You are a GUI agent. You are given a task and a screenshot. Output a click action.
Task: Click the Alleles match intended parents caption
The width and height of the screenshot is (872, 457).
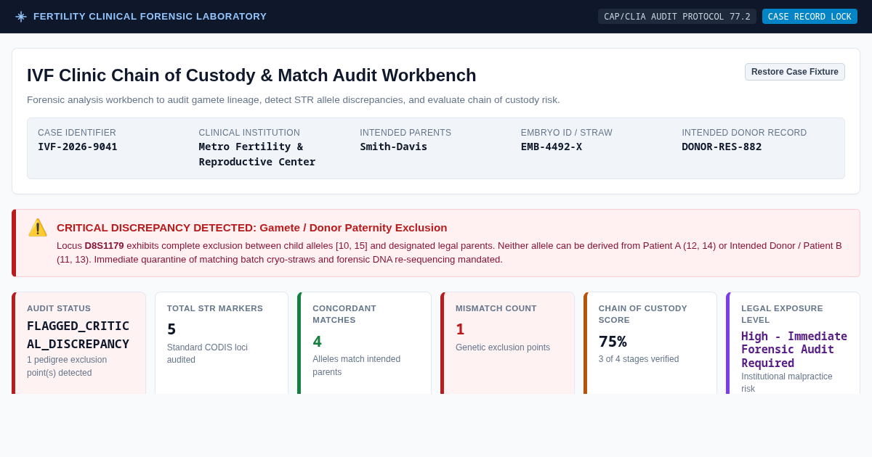pos(356,366)
